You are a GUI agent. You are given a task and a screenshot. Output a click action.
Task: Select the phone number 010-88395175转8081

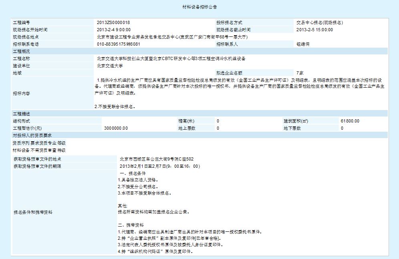click(x=118, y=44)
